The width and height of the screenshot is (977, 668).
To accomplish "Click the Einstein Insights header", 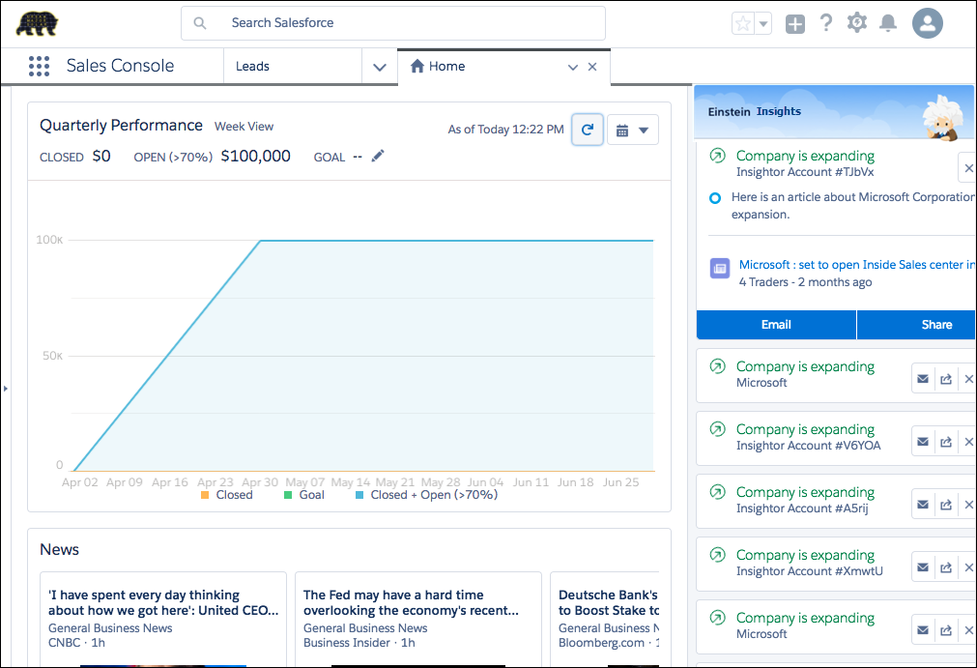I will click(x=755, y=111).
